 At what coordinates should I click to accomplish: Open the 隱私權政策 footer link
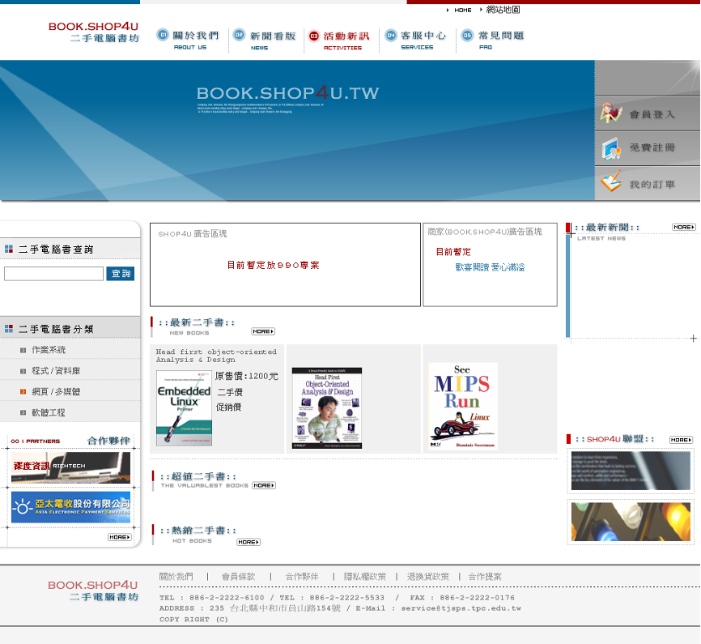pos(364,577)
